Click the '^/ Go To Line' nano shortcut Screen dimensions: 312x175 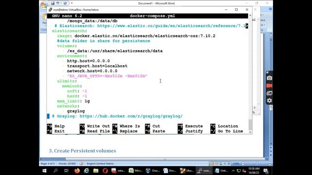pyautogui.click(x=227, y=131)
